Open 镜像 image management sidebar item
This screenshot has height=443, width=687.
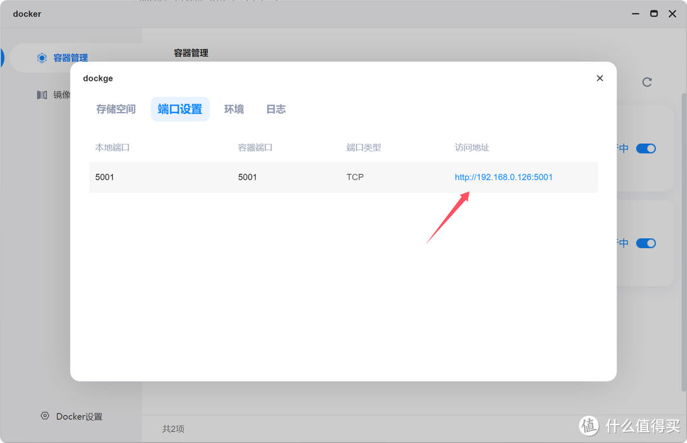[60, 94]
